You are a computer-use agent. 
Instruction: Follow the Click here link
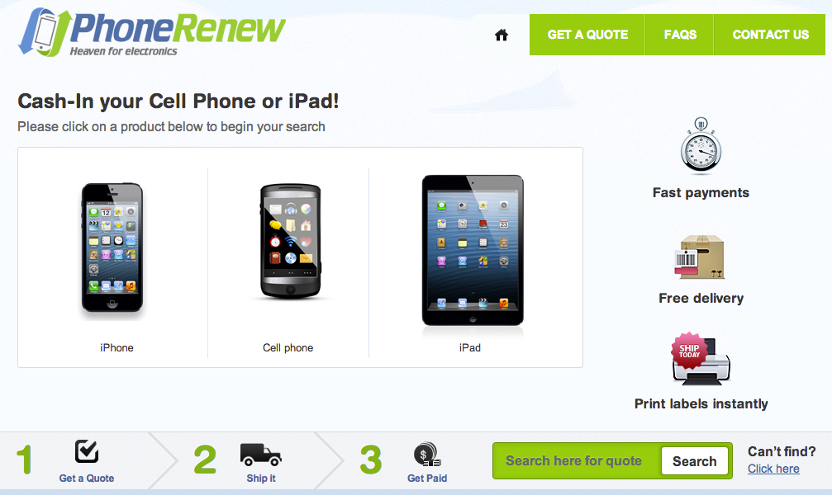[773, 469]
